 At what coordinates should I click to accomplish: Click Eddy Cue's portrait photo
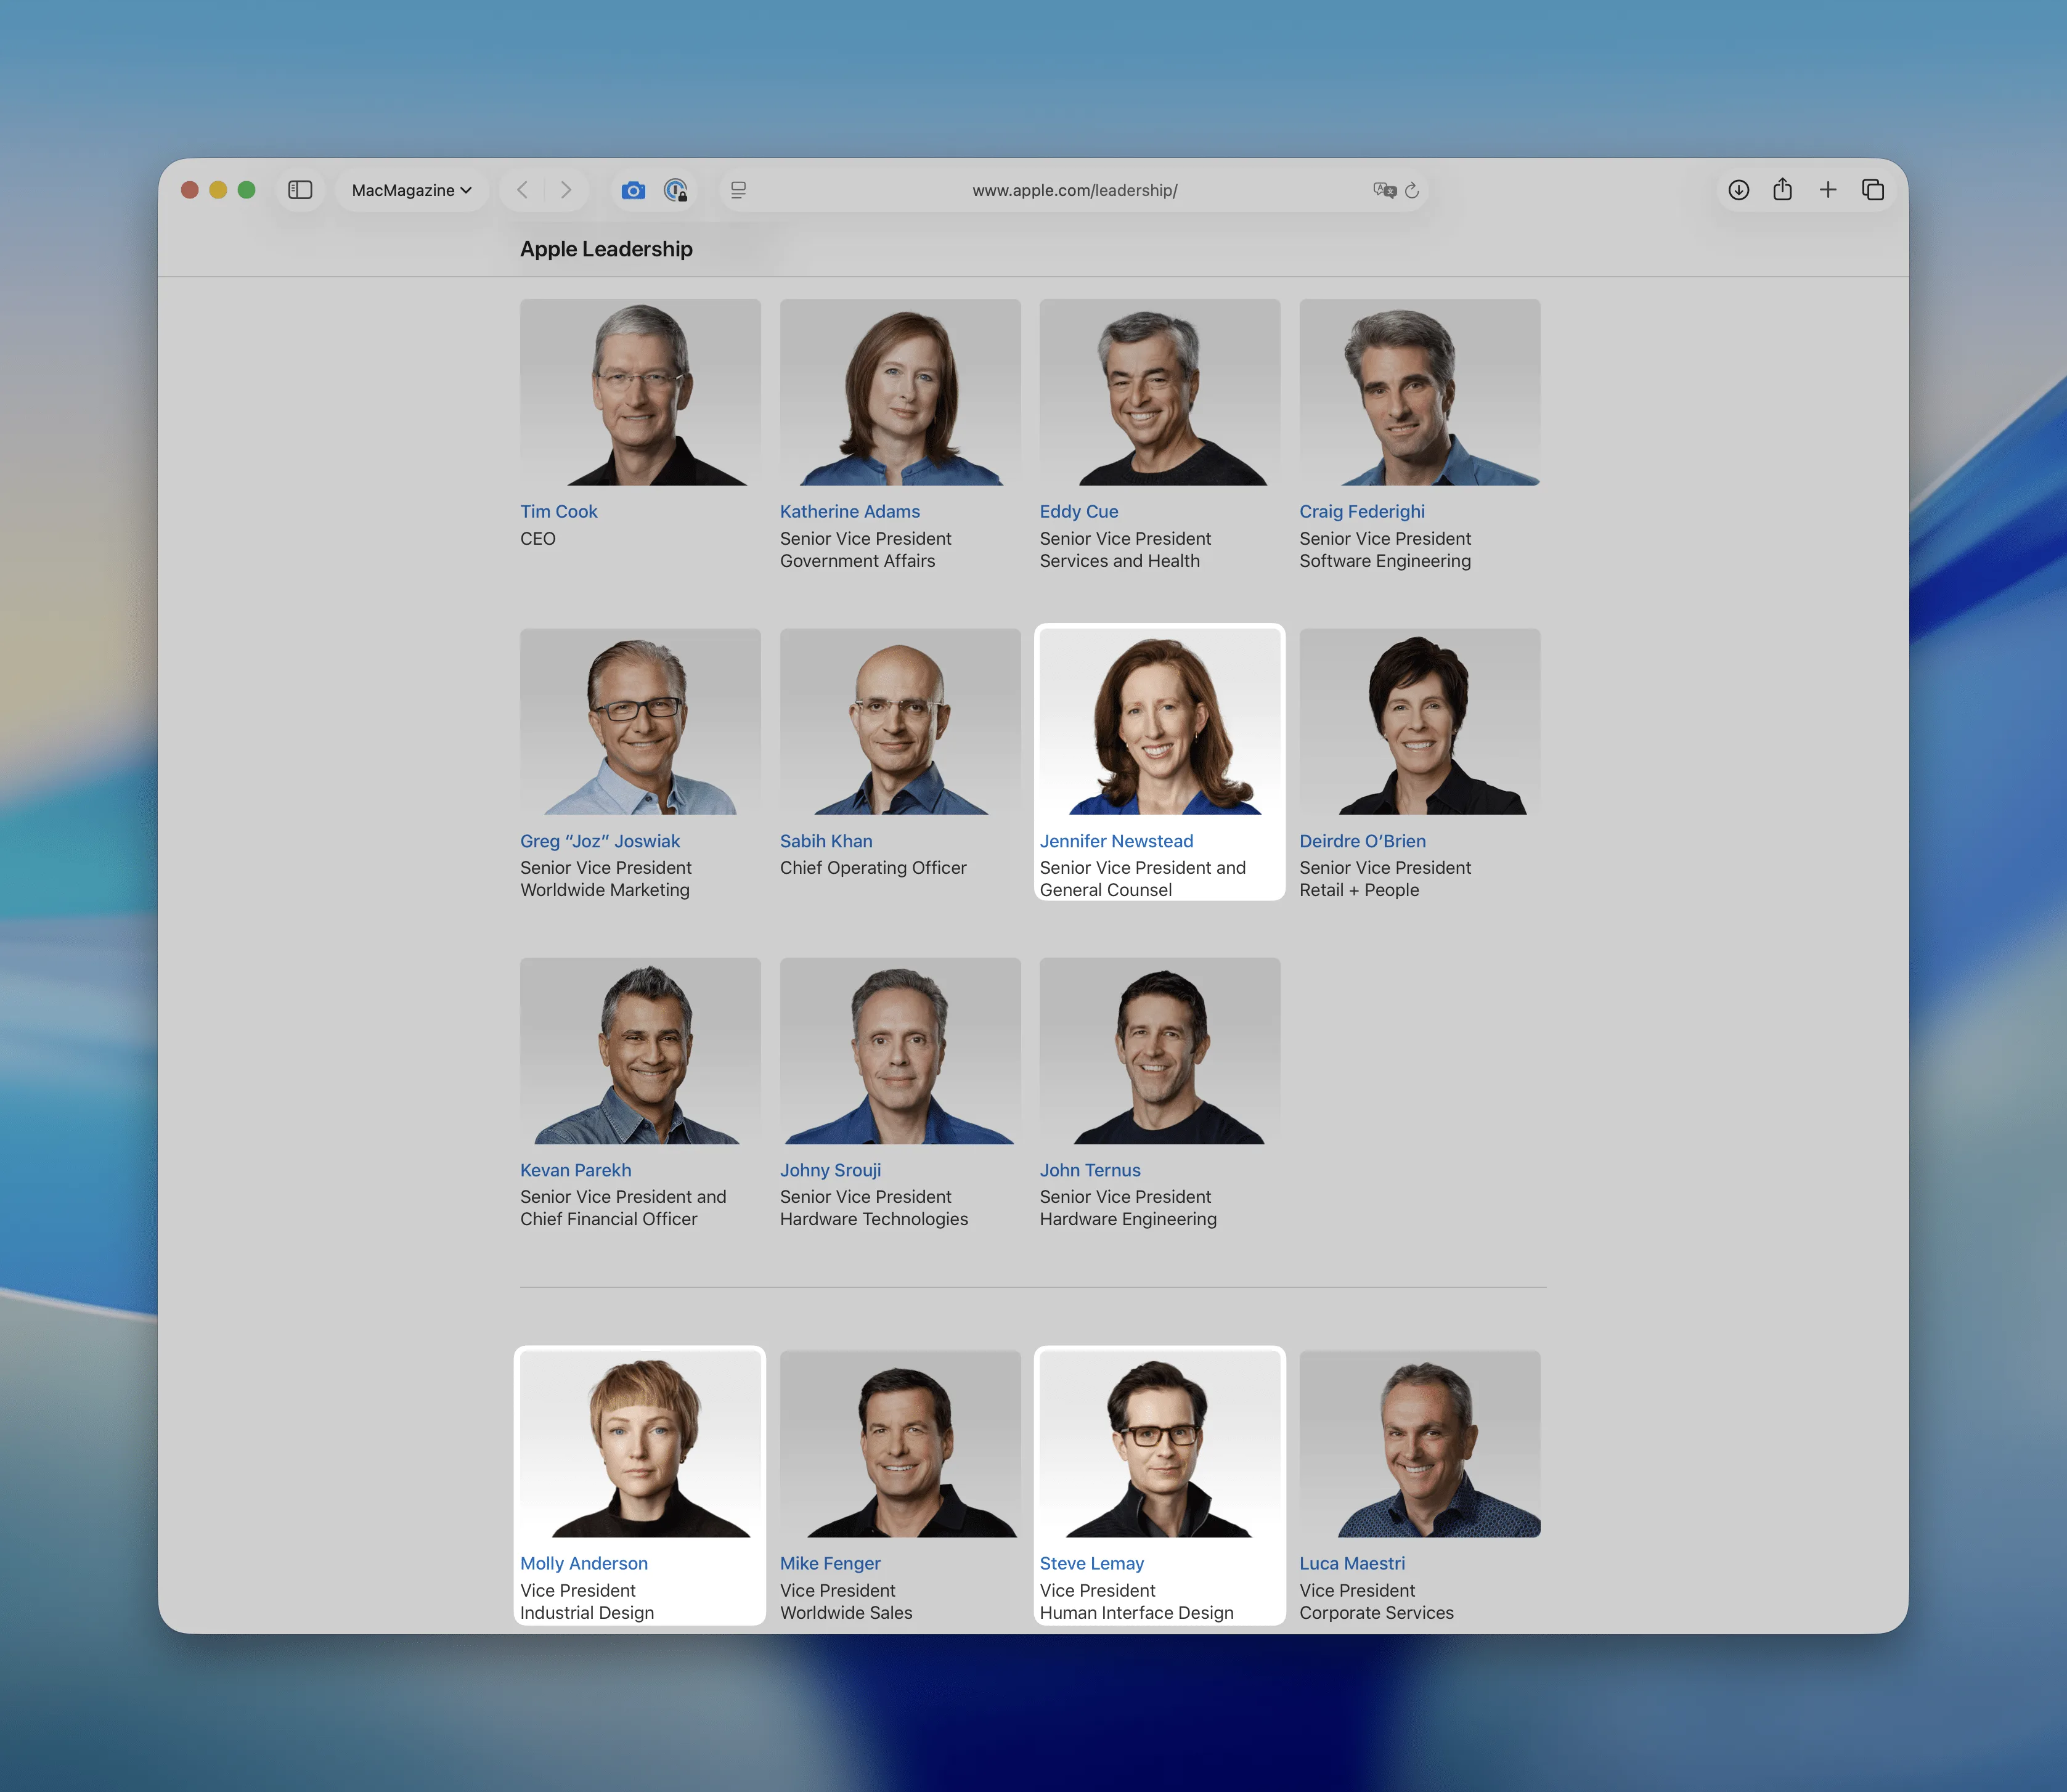pyautogui.click(x=1160, y=392)
